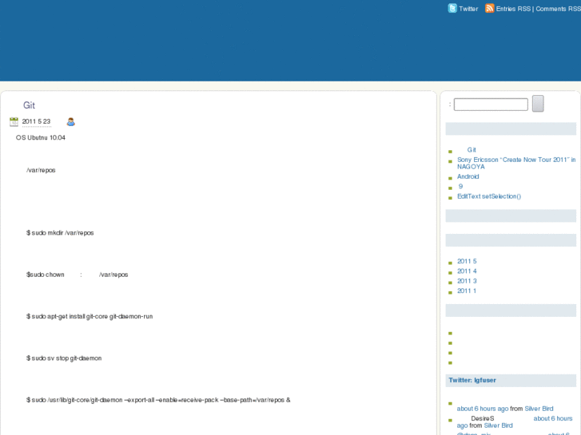The image size is (581, 435).
Task: Open the Git recent post link in sidebar
Action: click(x=472, y=149)
